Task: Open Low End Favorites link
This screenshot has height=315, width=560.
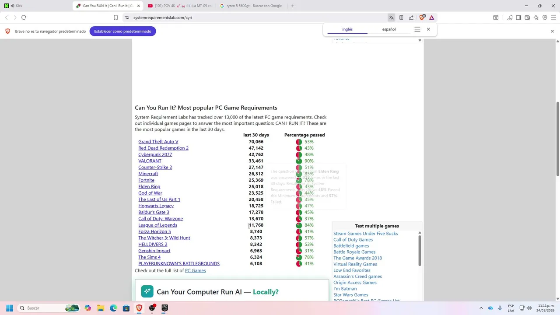Action: point(352,270)
